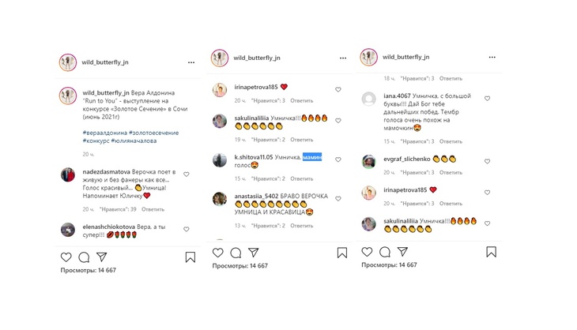Open comment icon in the middle panel

pos(236,253)
